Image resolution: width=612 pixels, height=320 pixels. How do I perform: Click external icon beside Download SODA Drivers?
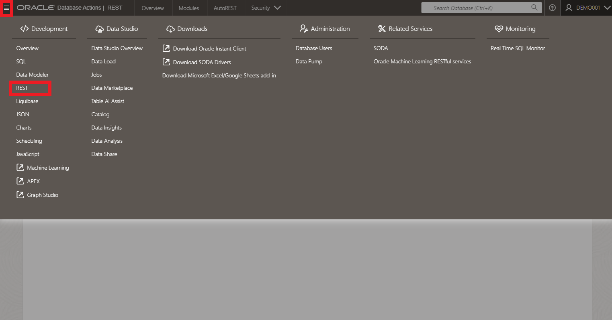pos(166,62)
